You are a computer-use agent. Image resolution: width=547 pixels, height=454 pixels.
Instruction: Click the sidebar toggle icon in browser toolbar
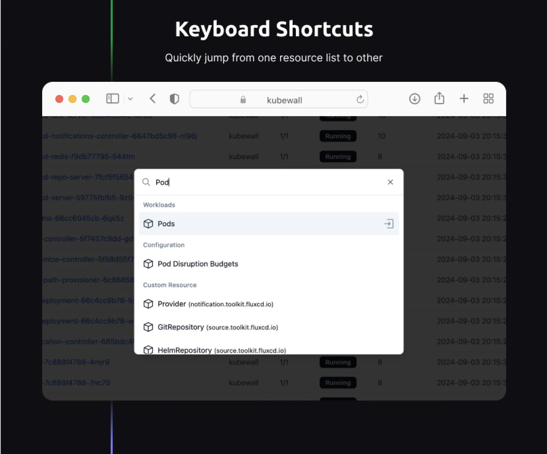tap(113, 99)
